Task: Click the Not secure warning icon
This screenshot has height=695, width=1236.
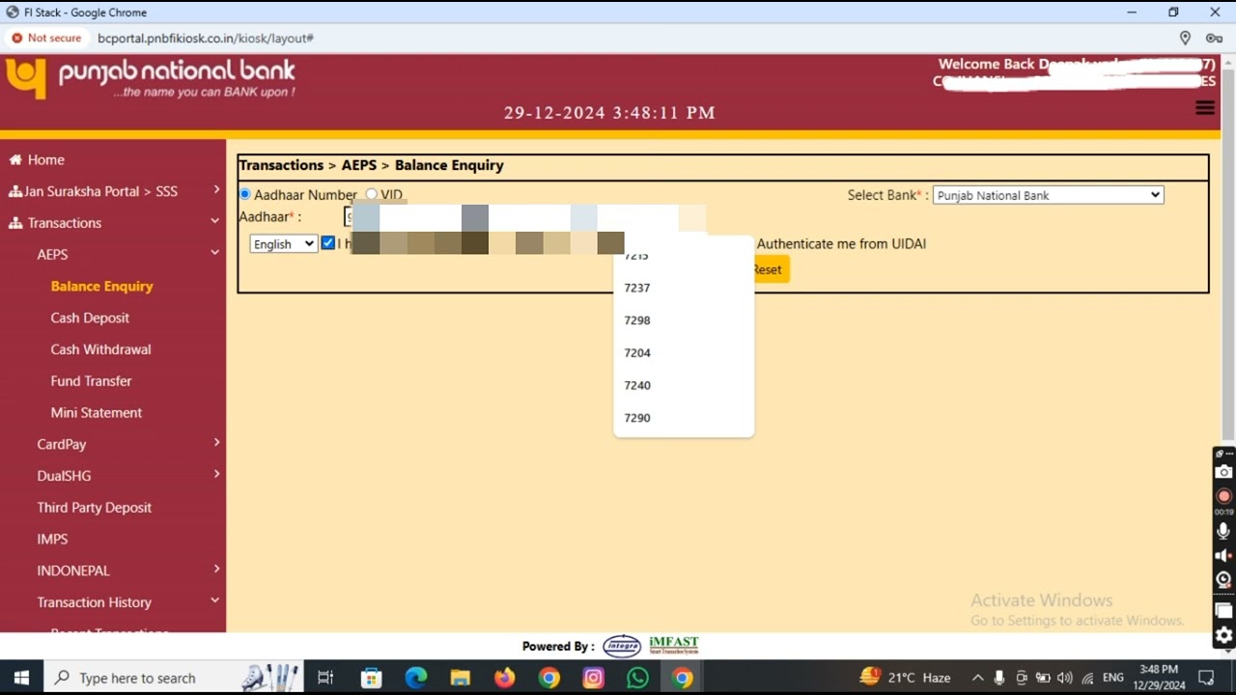Action: pos(16,38)
